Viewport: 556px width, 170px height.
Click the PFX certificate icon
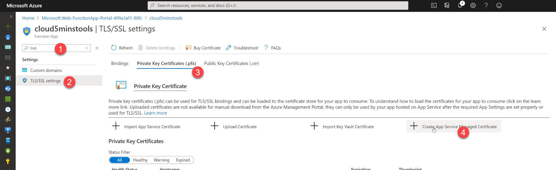pyautogui.click(x=121, y=85)
